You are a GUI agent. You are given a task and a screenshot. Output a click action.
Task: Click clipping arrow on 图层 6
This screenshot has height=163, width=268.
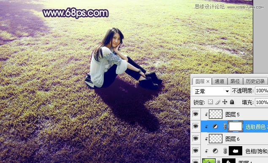[x=206, y=139]
